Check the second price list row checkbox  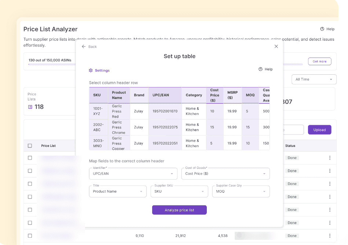point(30,171)
